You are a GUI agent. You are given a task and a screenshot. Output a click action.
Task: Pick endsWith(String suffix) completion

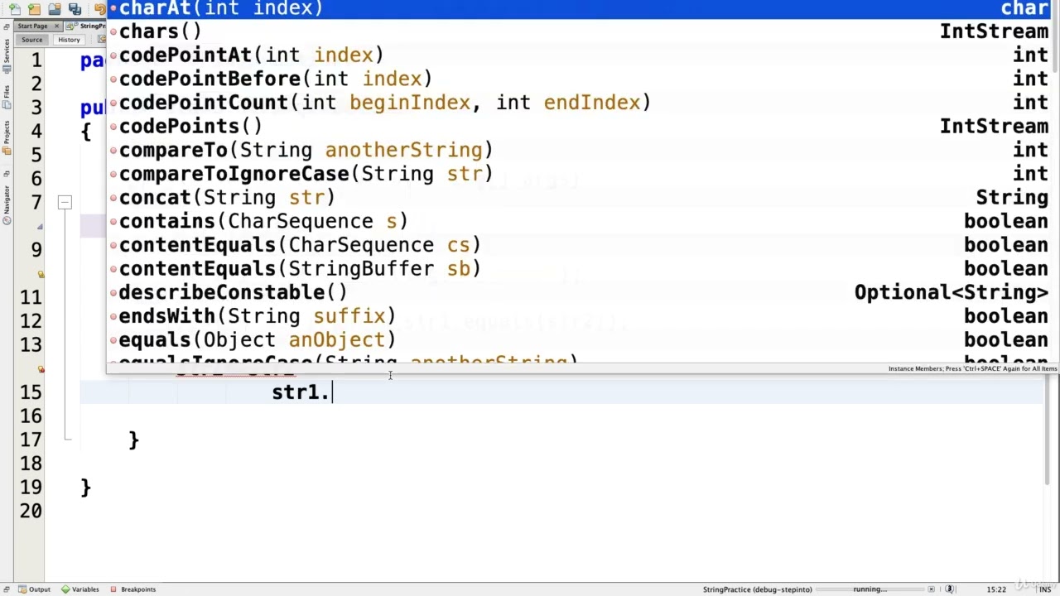point(580,316)
